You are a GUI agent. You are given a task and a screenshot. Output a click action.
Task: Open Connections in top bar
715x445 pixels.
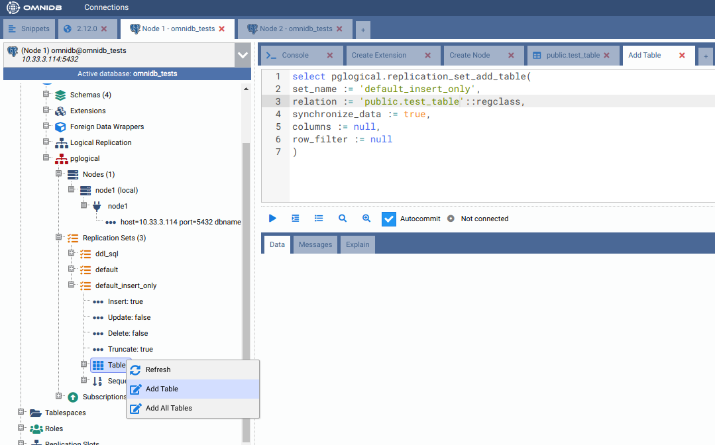[106, 7]
